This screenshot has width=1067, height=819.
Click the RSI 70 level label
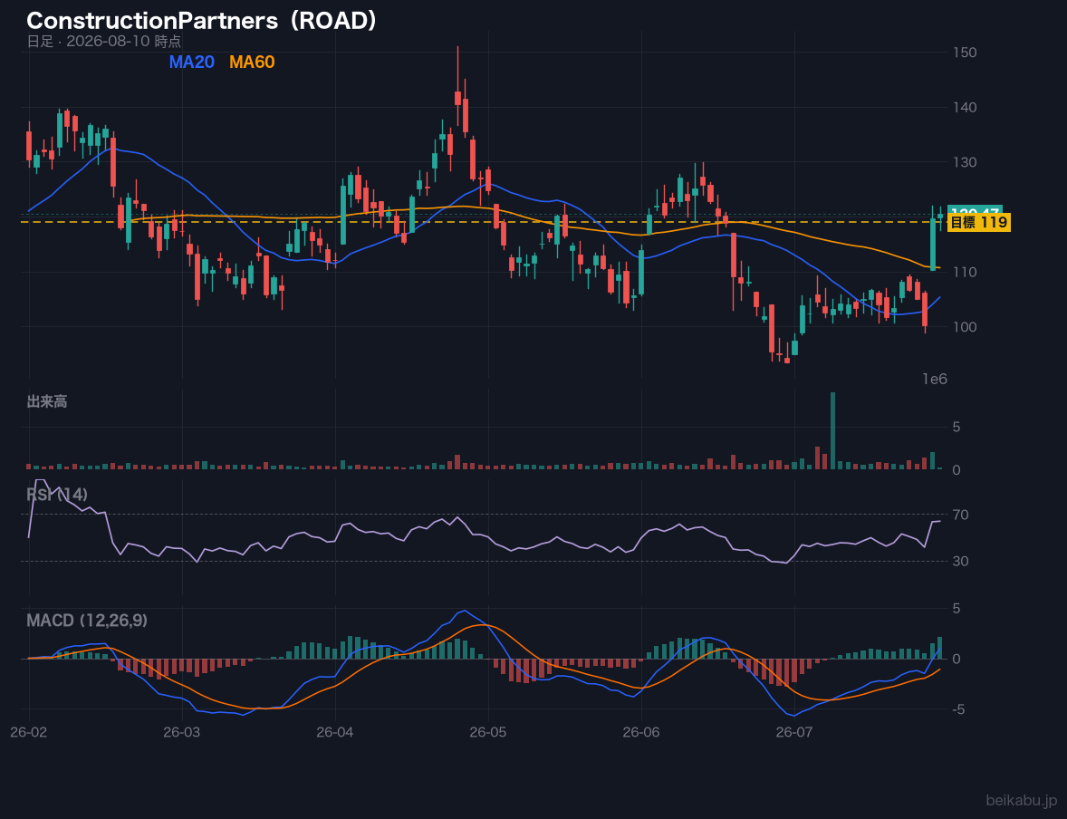click(961, 515)
